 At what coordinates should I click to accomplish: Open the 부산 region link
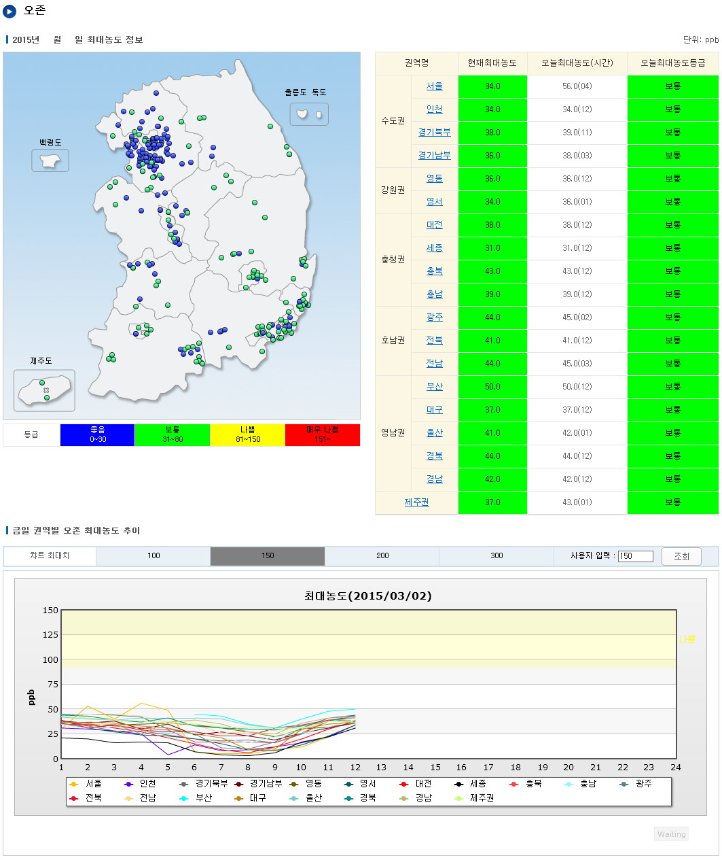click(435, 387)
